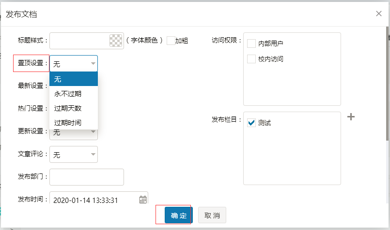The image size is (390, 230).
Task: Open the 文章评论 dropdown
Action: pos(93,155)
